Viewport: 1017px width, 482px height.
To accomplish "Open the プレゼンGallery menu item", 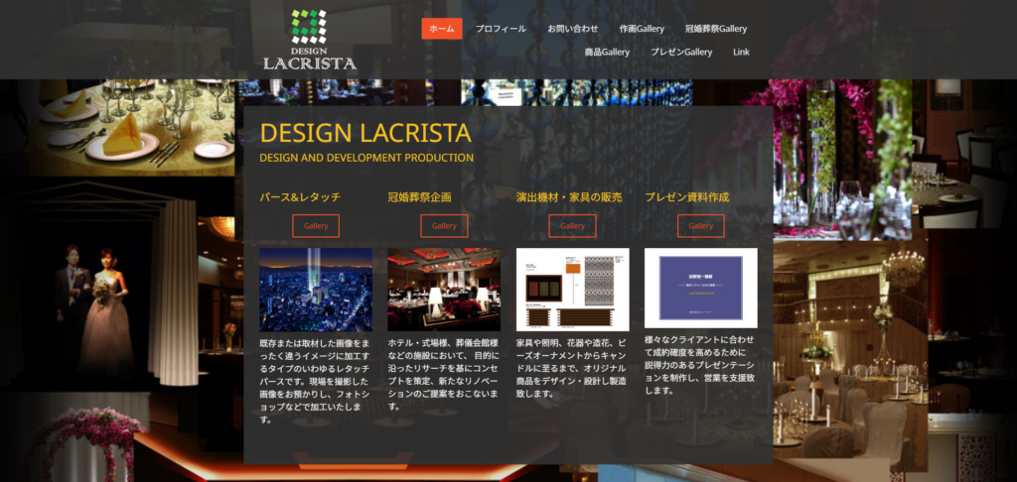I will [x=681, y=52].
